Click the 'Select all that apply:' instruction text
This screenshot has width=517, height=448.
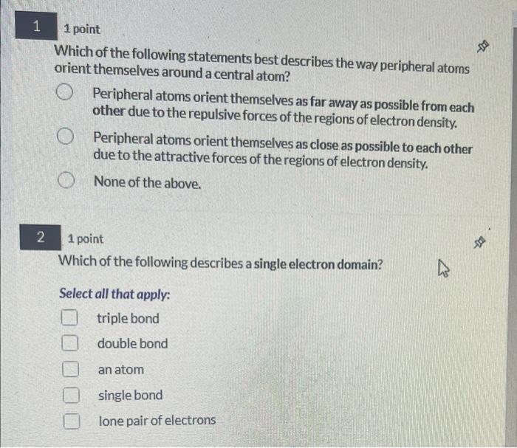[114, 294]
